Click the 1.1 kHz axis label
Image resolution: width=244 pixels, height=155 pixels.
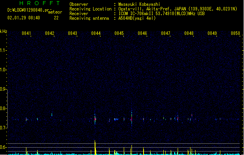pyautogui.click(x=3, y=50)
